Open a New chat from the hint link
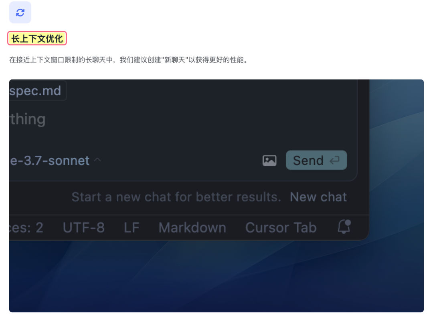The width and height of the screenshot is (433, 323). coord(318,197)
